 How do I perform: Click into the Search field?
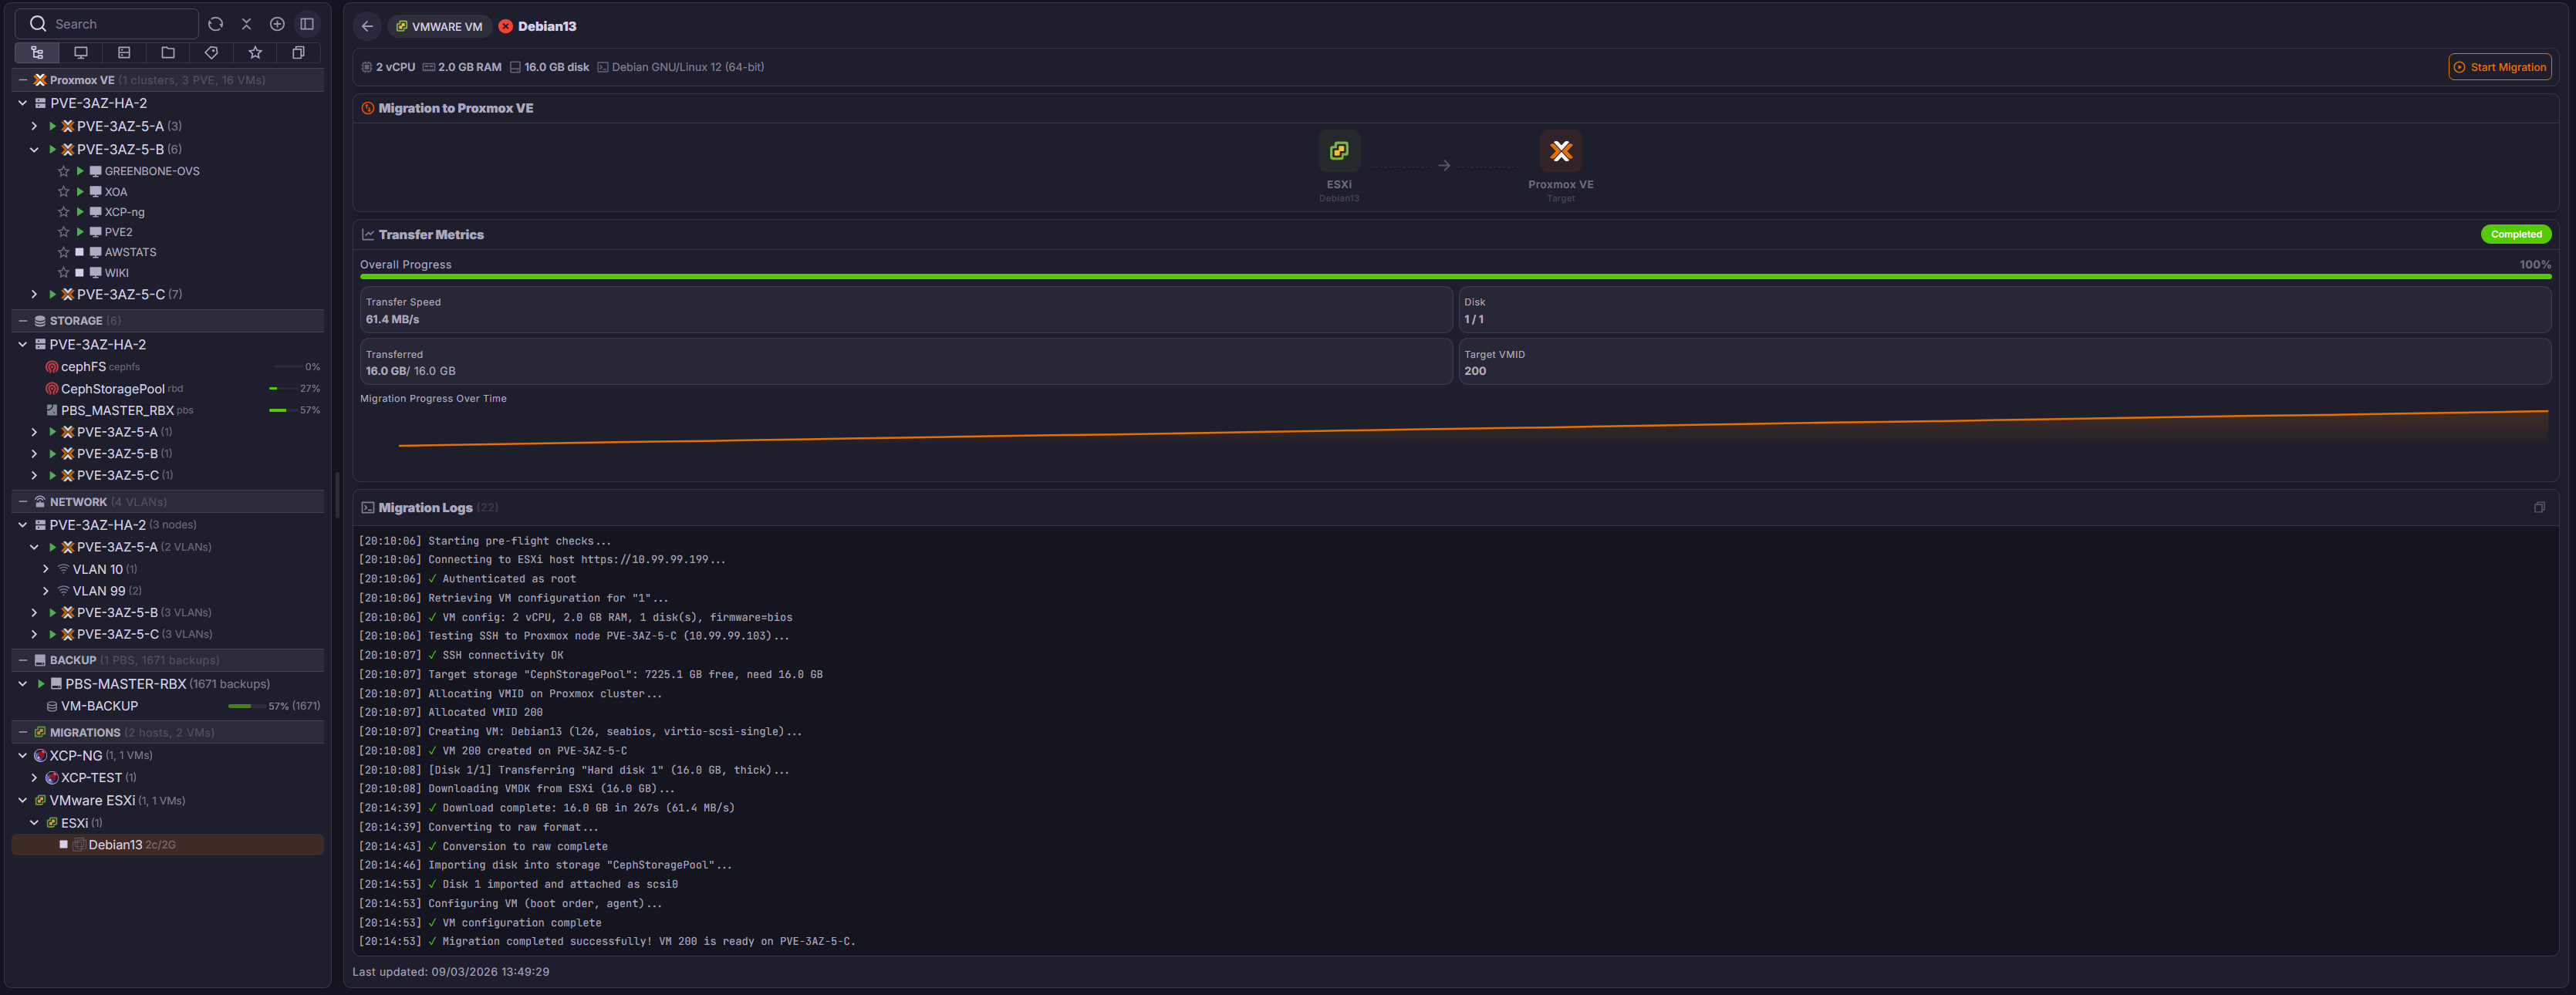107,24
